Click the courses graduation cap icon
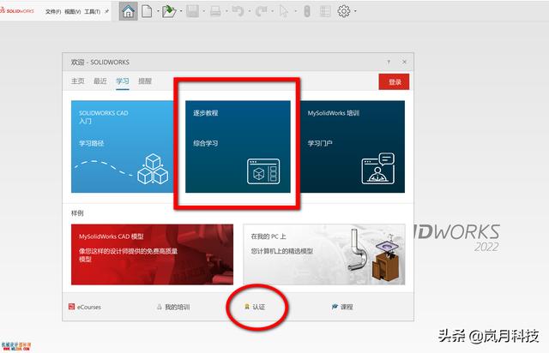 335,307
